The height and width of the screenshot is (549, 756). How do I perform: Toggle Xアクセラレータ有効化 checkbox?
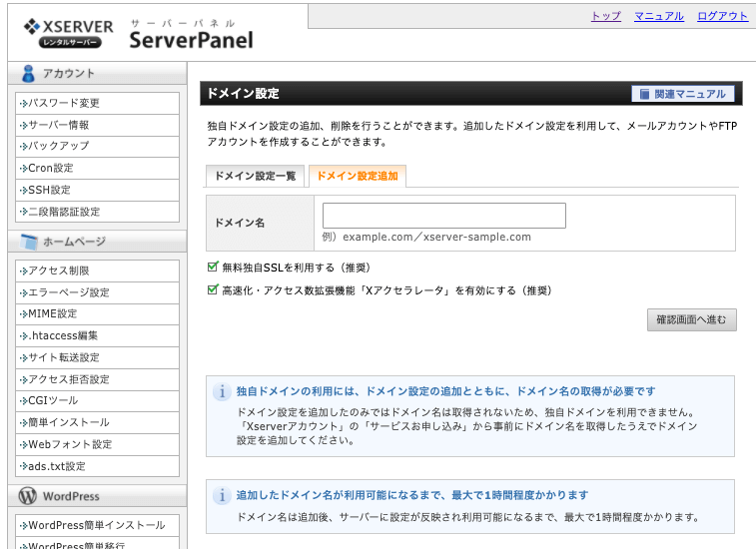coord(213,290)
